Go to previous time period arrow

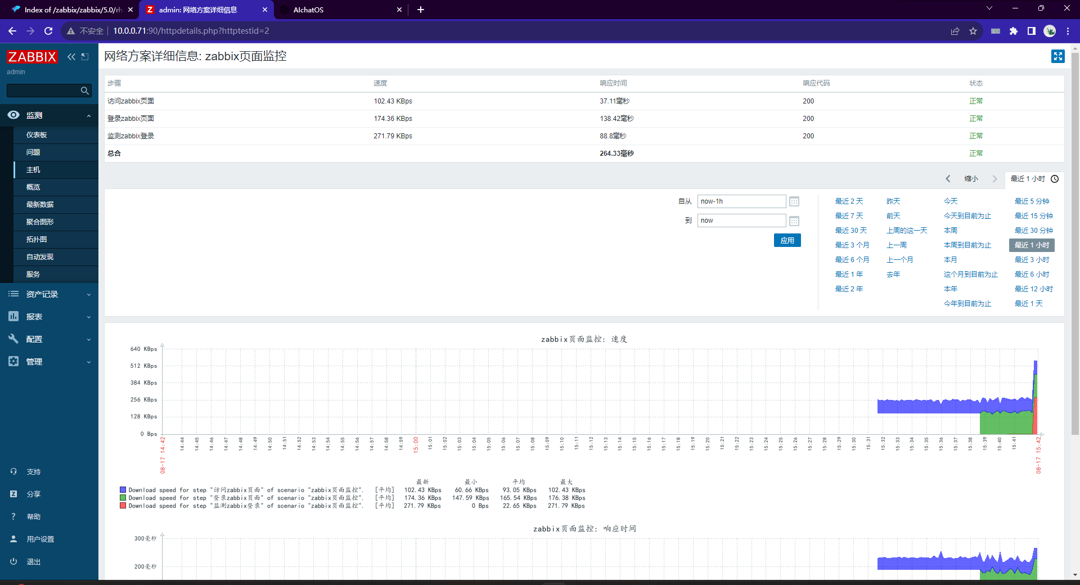[x=948, y=179]
